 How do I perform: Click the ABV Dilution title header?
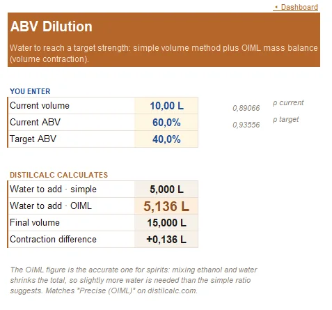(x=52, y=26)
